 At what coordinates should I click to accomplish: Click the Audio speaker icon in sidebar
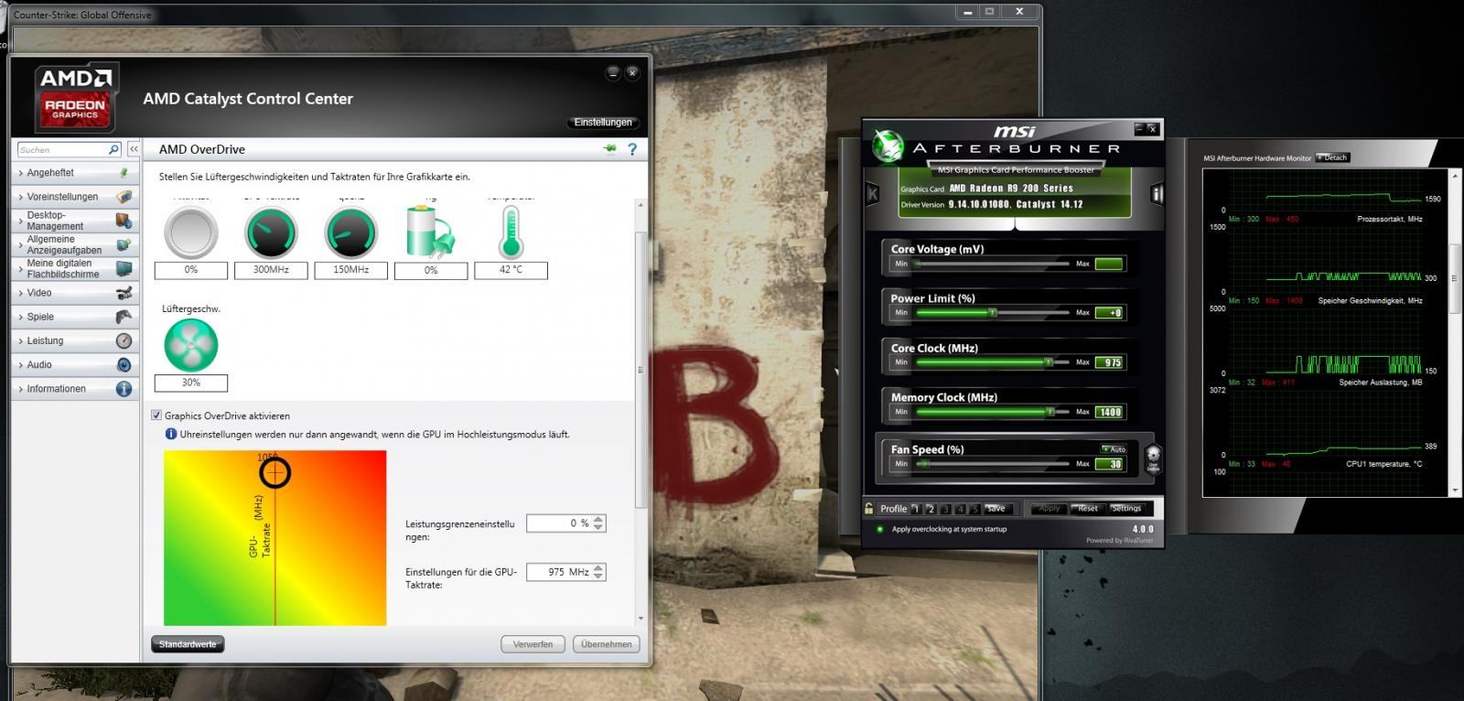(x=124, y=365)
